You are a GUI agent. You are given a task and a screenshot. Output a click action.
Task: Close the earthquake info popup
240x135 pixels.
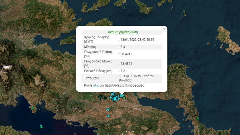tap(164, 29)
